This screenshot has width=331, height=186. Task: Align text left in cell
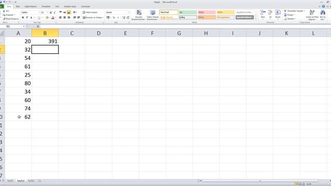tap(61, 18)
